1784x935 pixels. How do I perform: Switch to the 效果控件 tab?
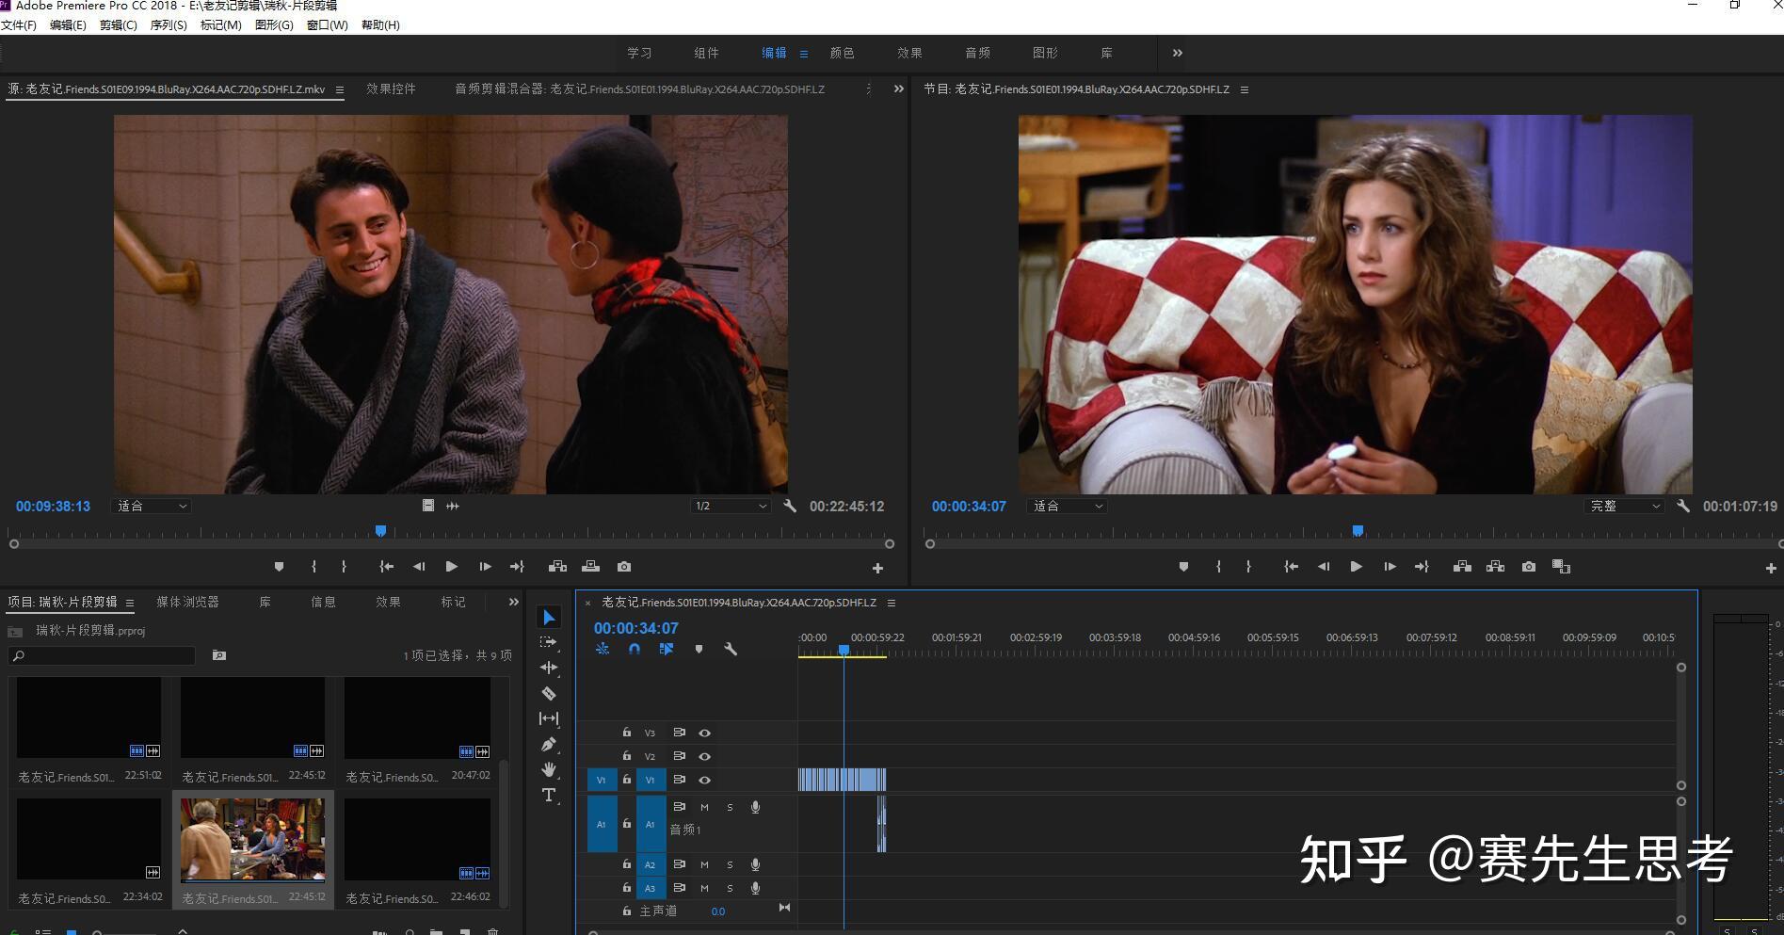[391, 89]
